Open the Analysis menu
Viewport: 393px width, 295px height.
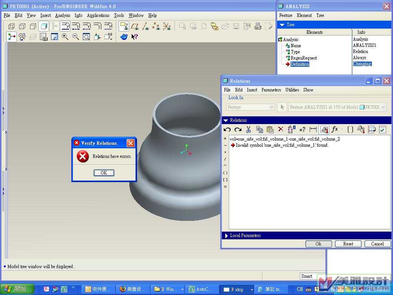tap(63, 15)
